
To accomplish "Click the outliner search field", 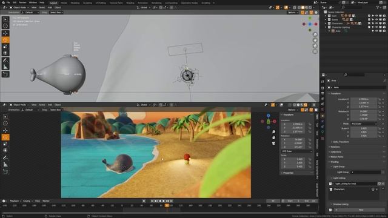I will click(352, 8).
